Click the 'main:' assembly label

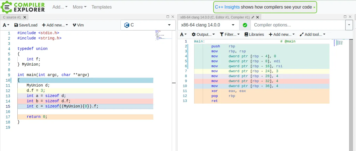[x=199, y=41]
